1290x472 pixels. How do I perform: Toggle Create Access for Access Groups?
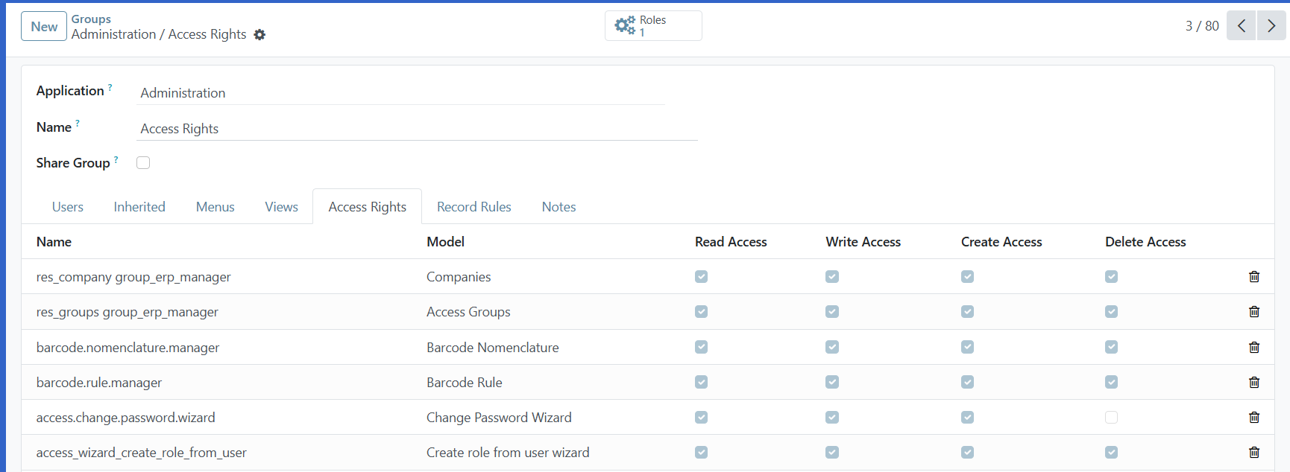click(x=967, y=311)
